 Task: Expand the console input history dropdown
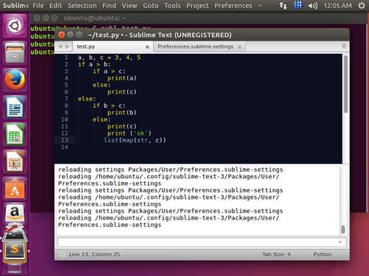point(340,242)
